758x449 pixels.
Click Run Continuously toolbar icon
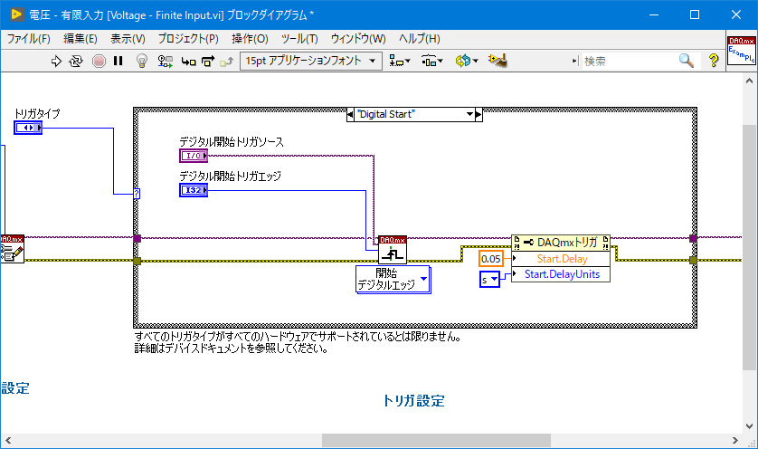[76, 61]
